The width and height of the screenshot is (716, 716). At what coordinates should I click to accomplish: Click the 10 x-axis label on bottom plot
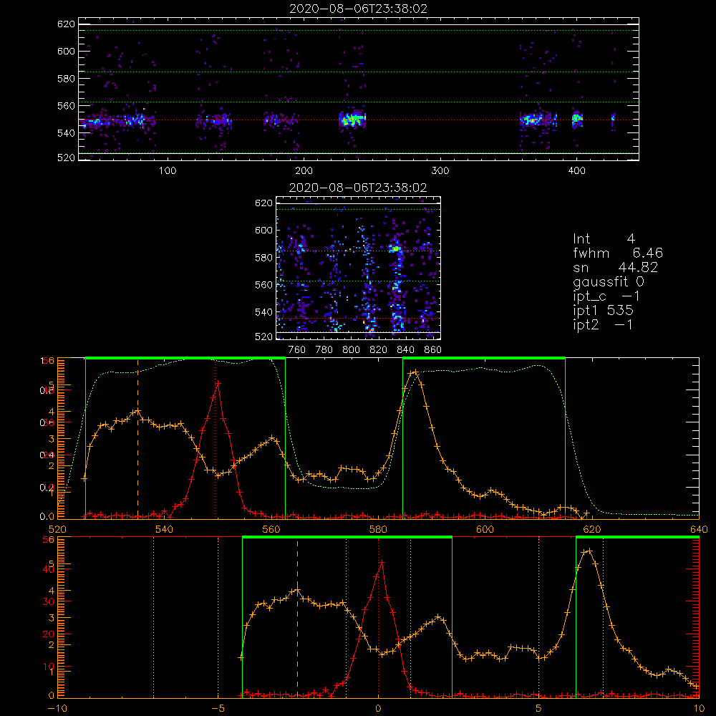click(x=699, y=709)
